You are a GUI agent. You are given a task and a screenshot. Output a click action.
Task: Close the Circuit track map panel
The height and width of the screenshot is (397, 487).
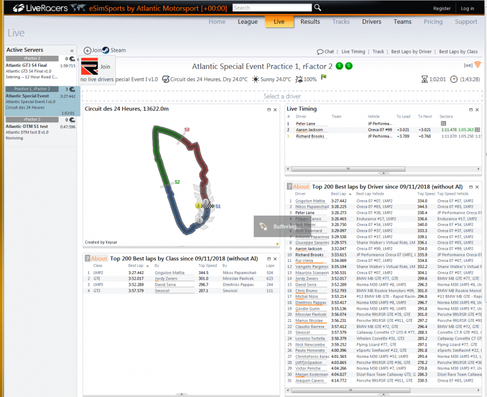click(x=275, y=110)
